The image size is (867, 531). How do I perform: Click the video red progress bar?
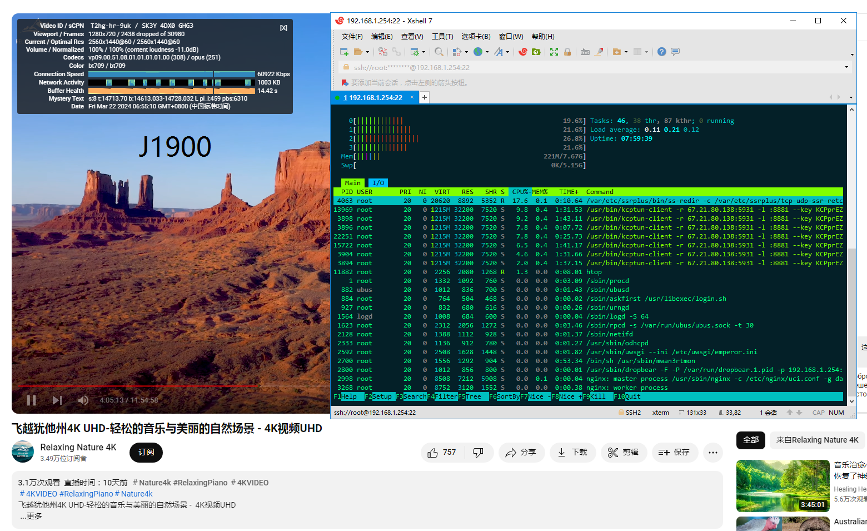pos(139,385)
